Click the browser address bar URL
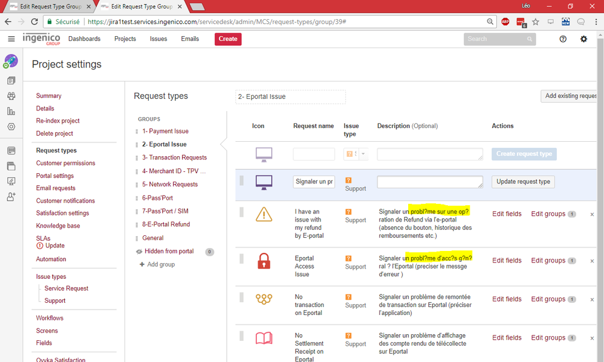Image resolution: width=604 pixels, height=362 pixels. click(x=217, y=22)
